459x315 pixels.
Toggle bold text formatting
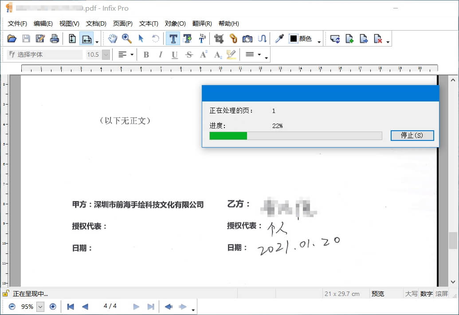(x=146, y=54)
